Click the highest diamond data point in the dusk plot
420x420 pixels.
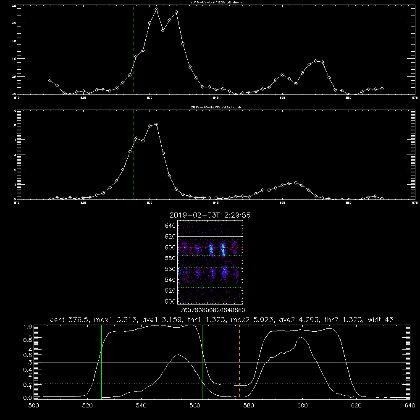click(x=156, y=124)
